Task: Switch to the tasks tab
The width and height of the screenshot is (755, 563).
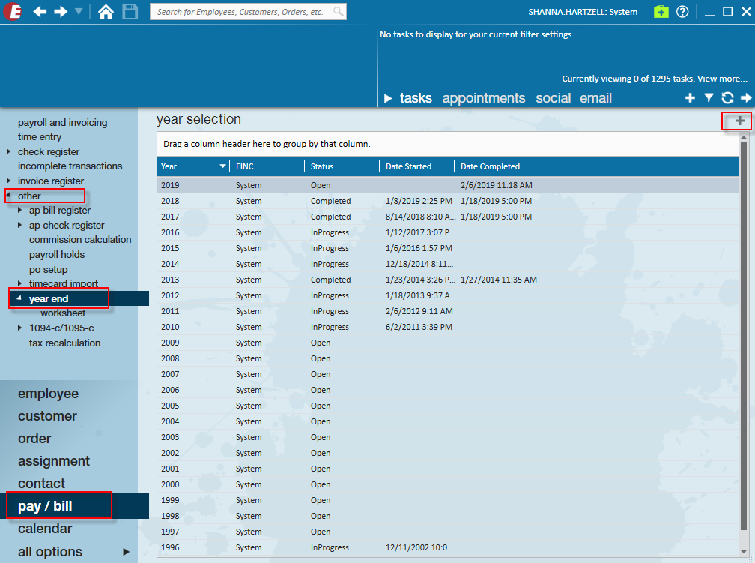Action: click(416, 98)
